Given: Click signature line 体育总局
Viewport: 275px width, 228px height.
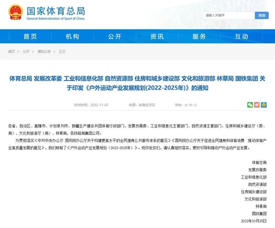Looking at the screenshot, I should pyautogui.click(x=259, y=162).
